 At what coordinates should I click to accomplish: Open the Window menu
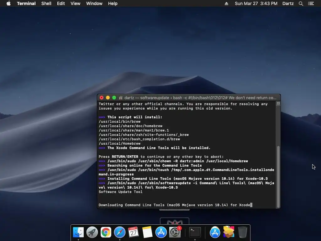click(x=94, y=3)
